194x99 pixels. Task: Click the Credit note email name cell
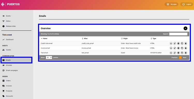(47, 43)
